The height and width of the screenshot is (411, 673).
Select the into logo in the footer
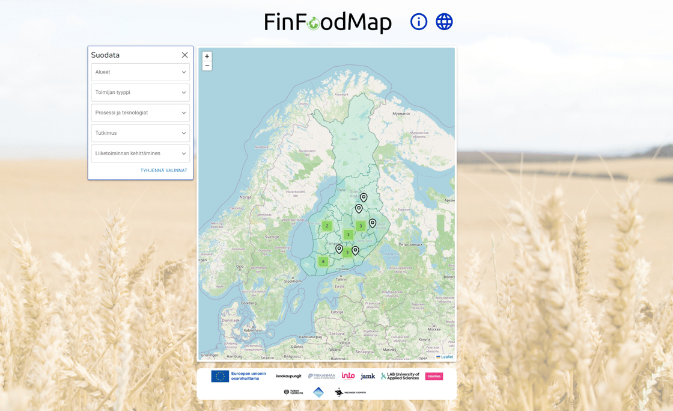coord(347,375)
